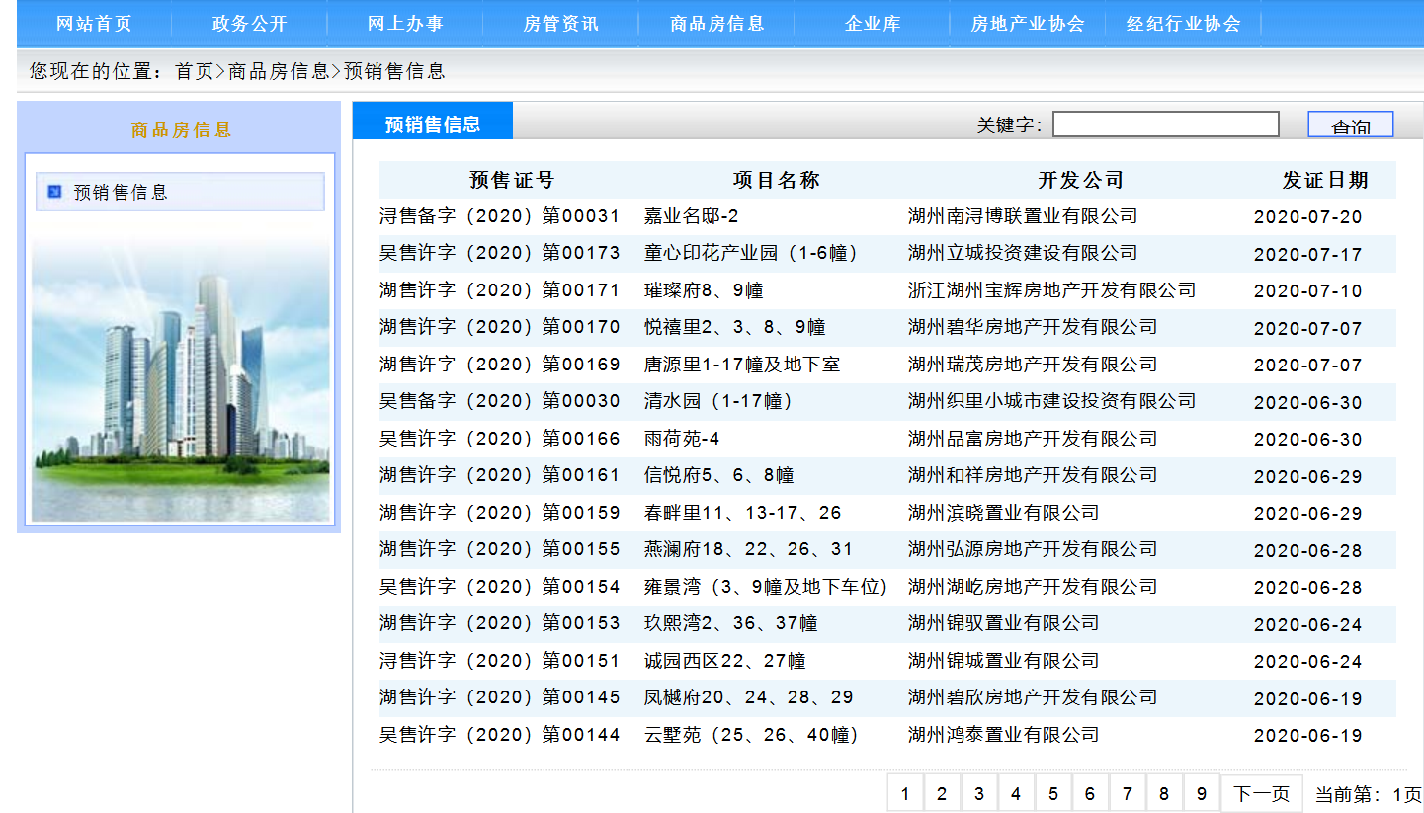Go to page 1 in pagination

coord(905,793)
